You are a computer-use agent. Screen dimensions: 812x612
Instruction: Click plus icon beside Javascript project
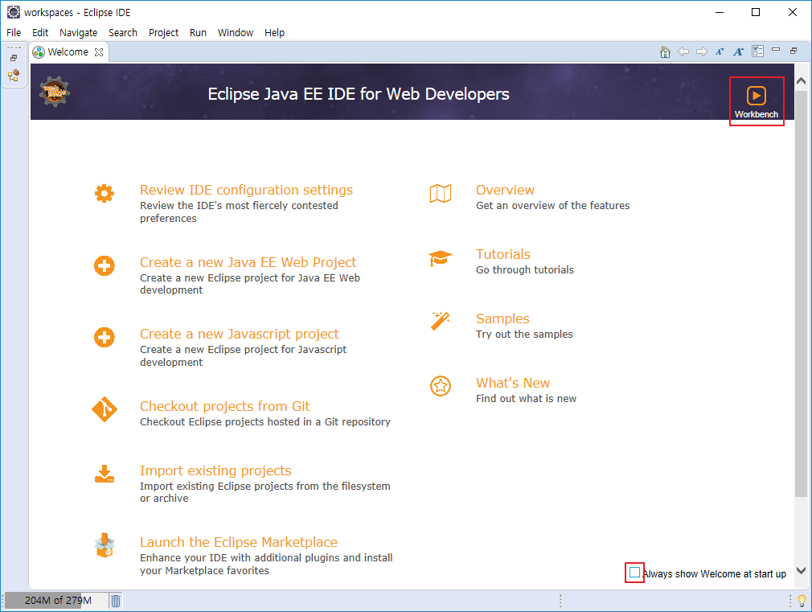104,337
